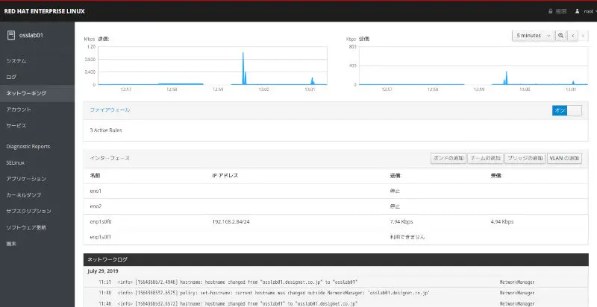The height and width of the screenshot is (307, 597).
Task: Click the server icon next to osslab01
Action: click(x=11, y=35)
